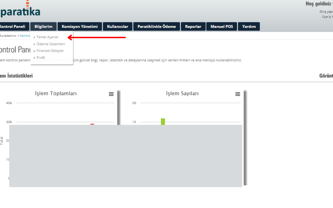
Task: Open the Yardım menu
Action: pos(249,27)
